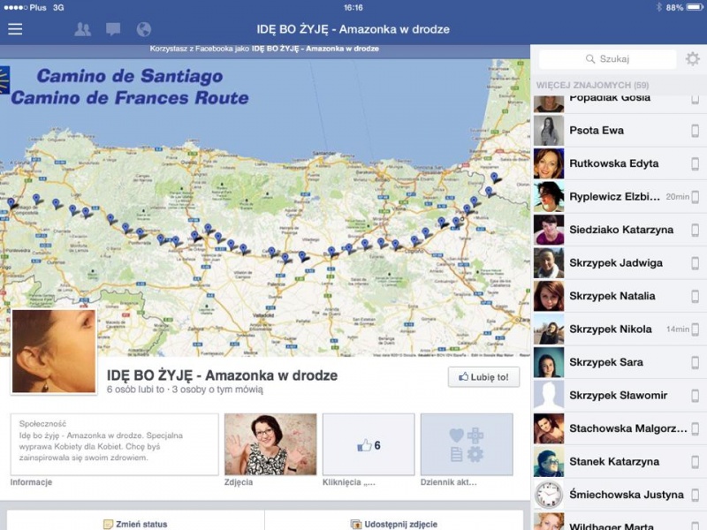707x530 pixels.
Task: Open chat settings gear icon
Action: tap(693, 58)
